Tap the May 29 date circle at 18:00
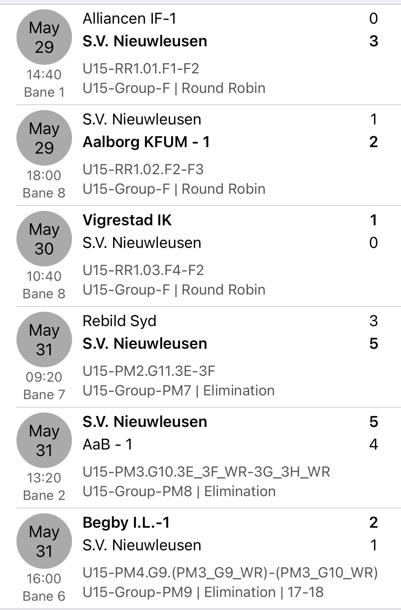 (x=44, y=138)
